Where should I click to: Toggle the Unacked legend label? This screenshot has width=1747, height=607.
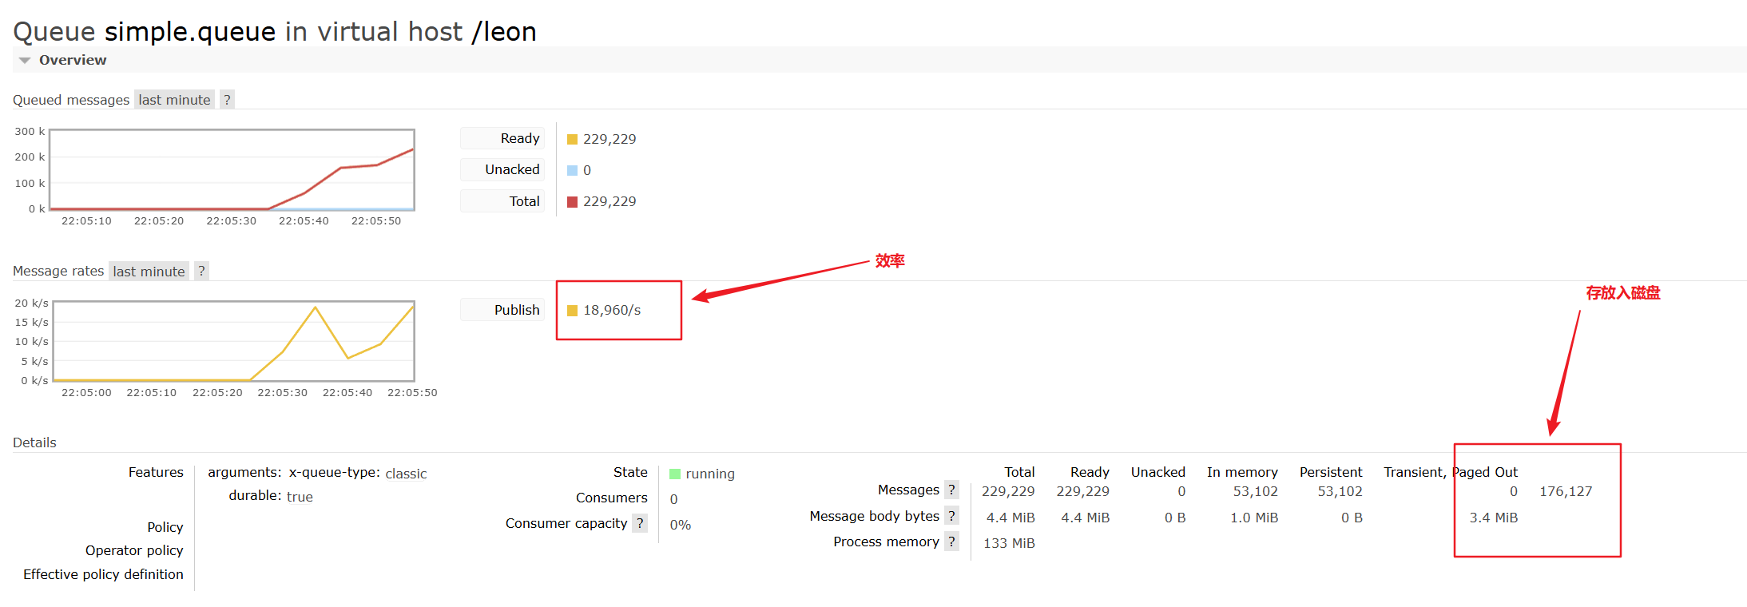point(512,169)
